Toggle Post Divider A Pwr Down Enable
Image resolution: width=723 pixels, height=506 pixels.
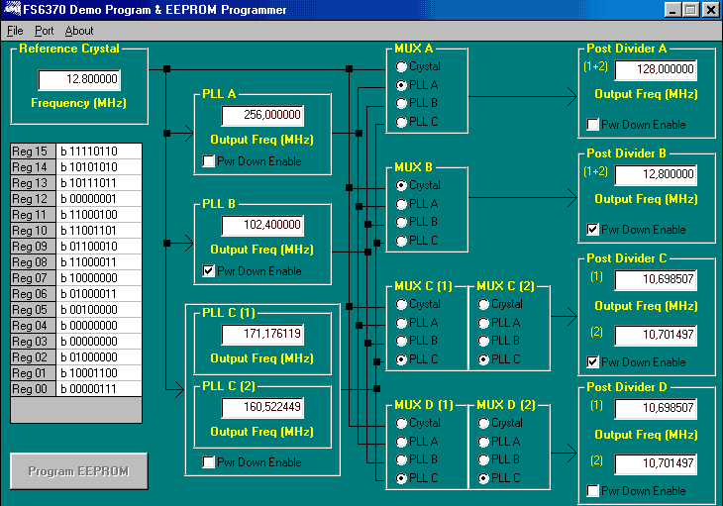(592, 125)
